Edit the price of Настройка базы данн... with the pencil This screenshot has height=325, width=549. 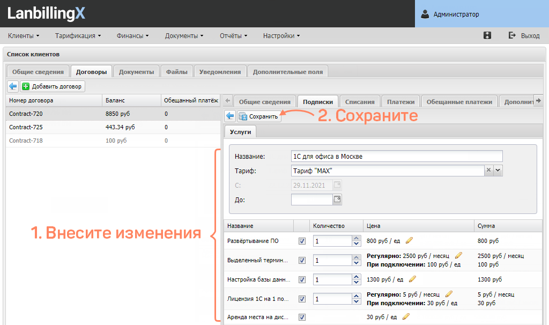[x=412, y=279]
